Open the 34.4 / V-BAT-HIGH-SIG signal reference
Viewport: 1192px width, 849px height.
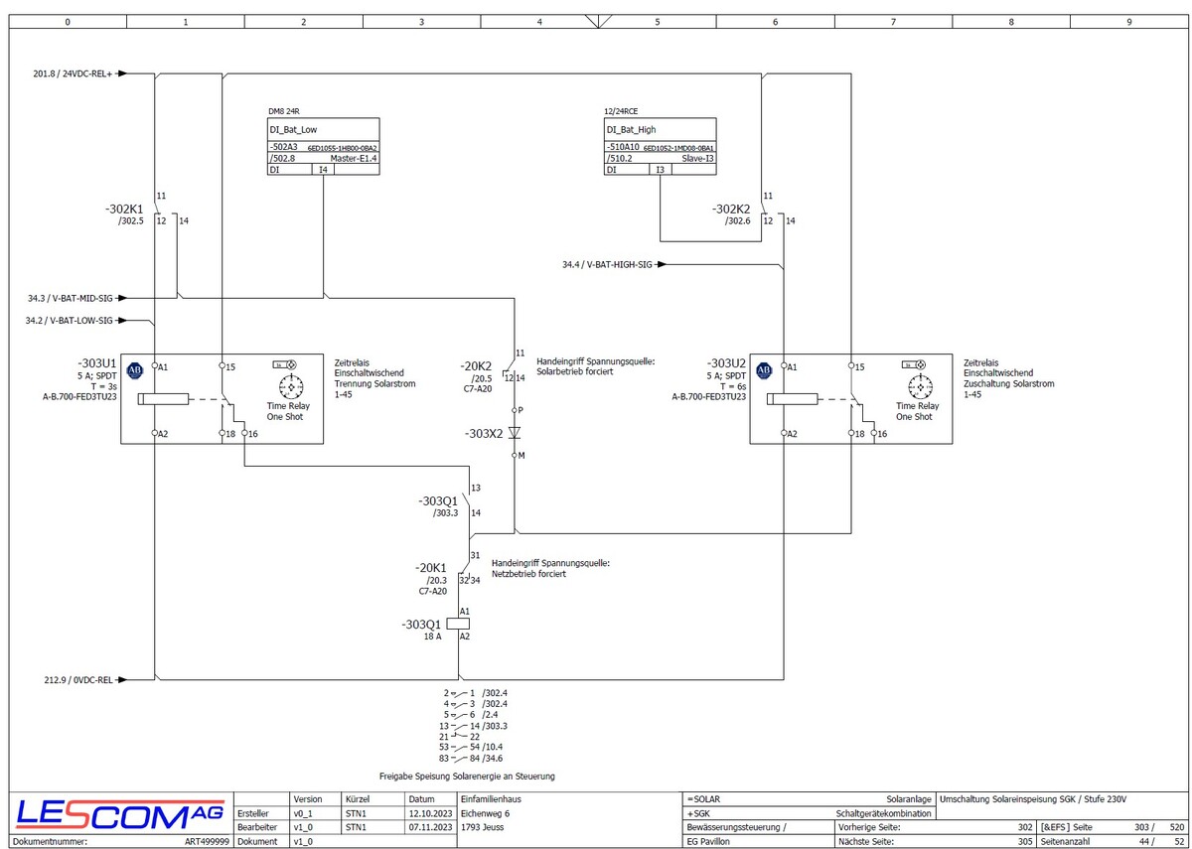click(x=607, y=264)
